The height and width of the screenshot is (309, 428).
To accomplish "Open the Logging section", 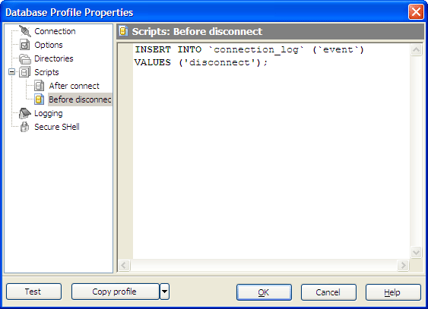I will pos(49,113).
